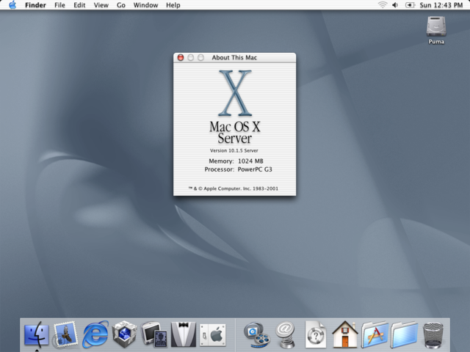470x352 pixels.
Task: Click the Processor PowerPC G3 line
Action: 238,169
